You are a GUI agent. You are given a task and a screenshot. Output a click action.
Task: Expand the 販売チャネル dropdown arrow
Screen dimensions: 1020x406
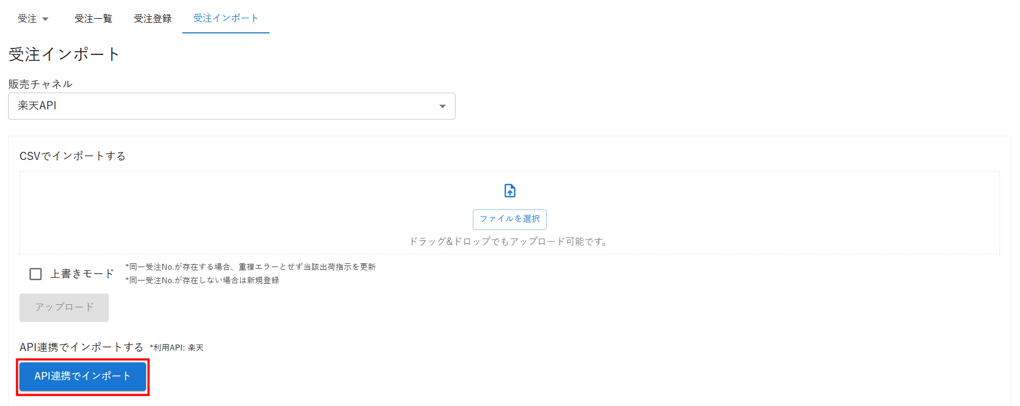pyautogui.click(x=443, y=106)
